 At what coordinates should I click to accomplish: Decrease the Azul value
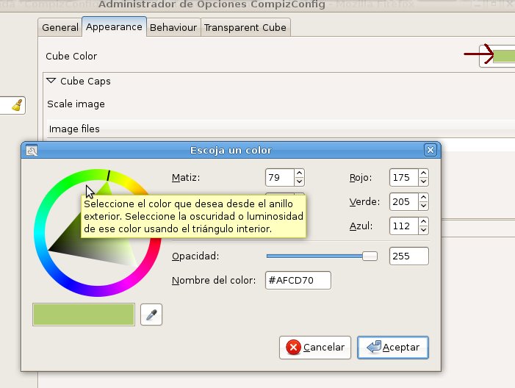coord(424,230)
